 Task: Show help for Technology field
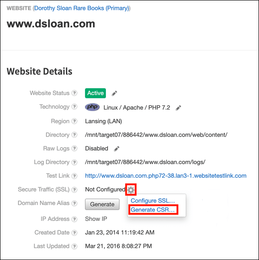tap(74, 107)
